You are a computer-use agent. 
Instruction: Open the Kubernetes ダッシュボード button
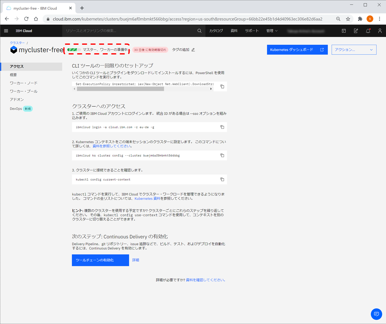297,50
